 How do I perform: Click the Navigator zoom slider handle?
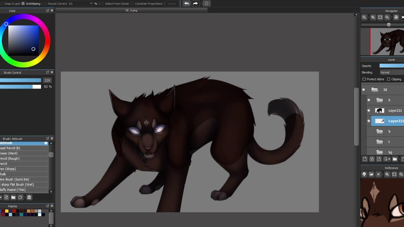(389, 25)
